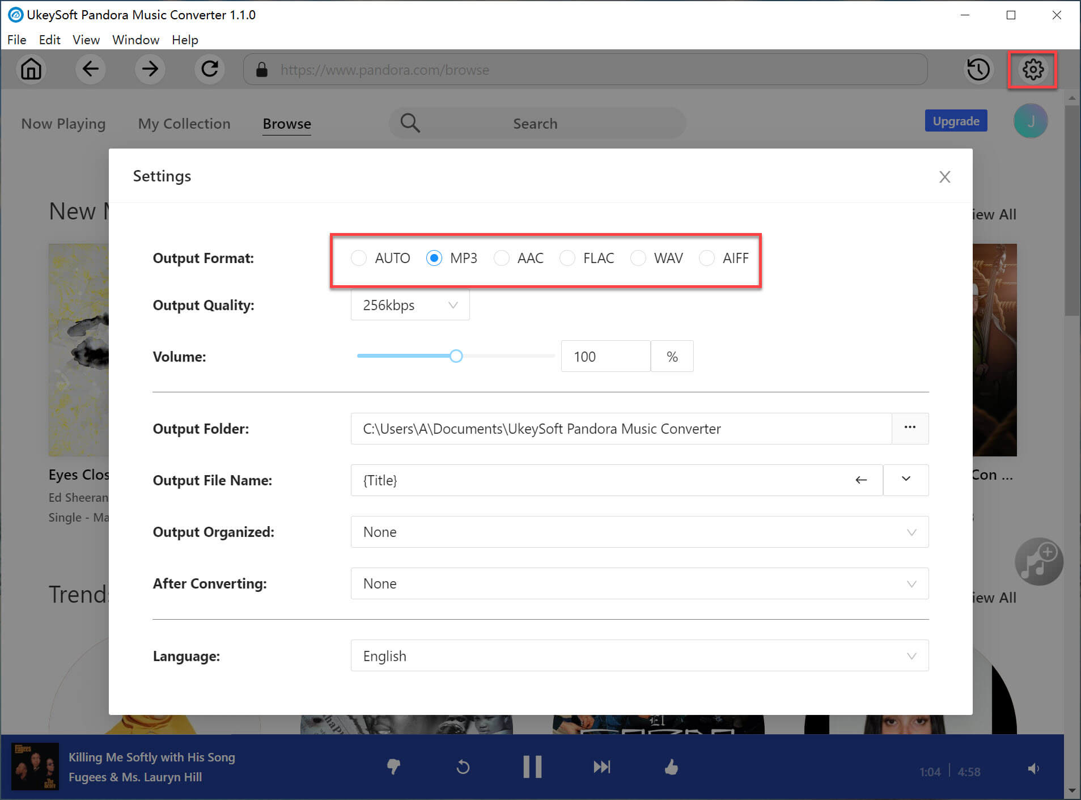Switch to Now Playing tab
This screenshot has height=800, width=1081.
pyautogui.click(x=63, y=124)
